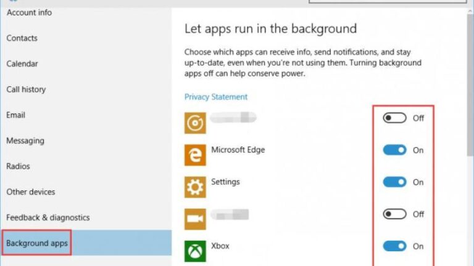Image resolution: width=474 pixels, height=266 pixels.
Task: Click the vertical scrollbar on the right
Action: (x=470, y=123)
